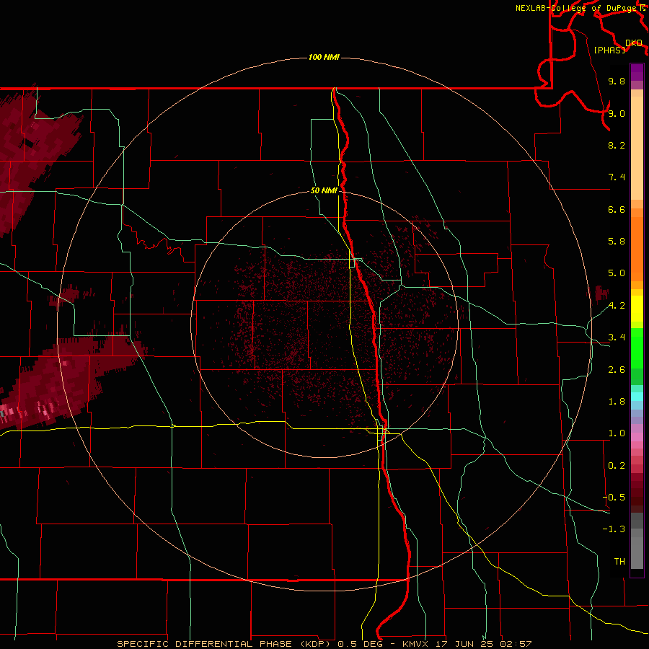The width and height of the screenshot is (649, 649).
Task: Click the light peach swatch in the legend
Action: [637, 149]
